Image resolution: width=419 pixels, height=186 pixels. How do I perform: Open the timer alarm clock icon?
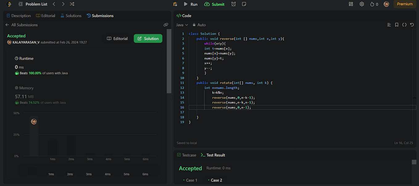234,4
